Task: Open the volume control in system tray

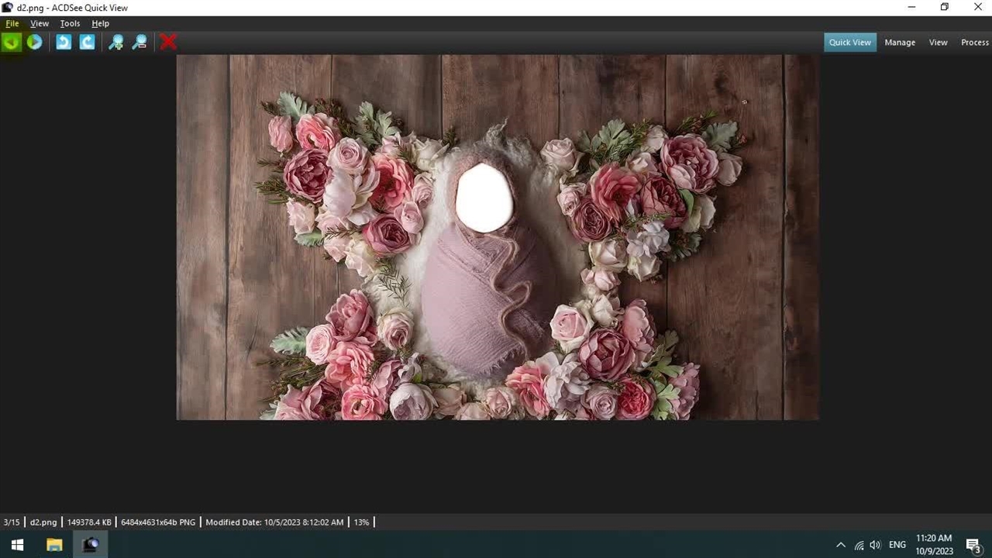Action: coord(875,545)
